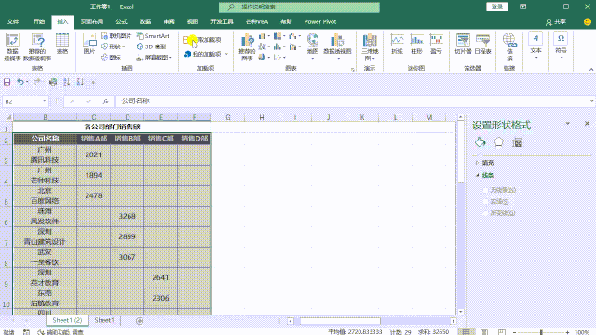
Task: Click the Save icon in quick access toolbar
Action: pos(7,82)
